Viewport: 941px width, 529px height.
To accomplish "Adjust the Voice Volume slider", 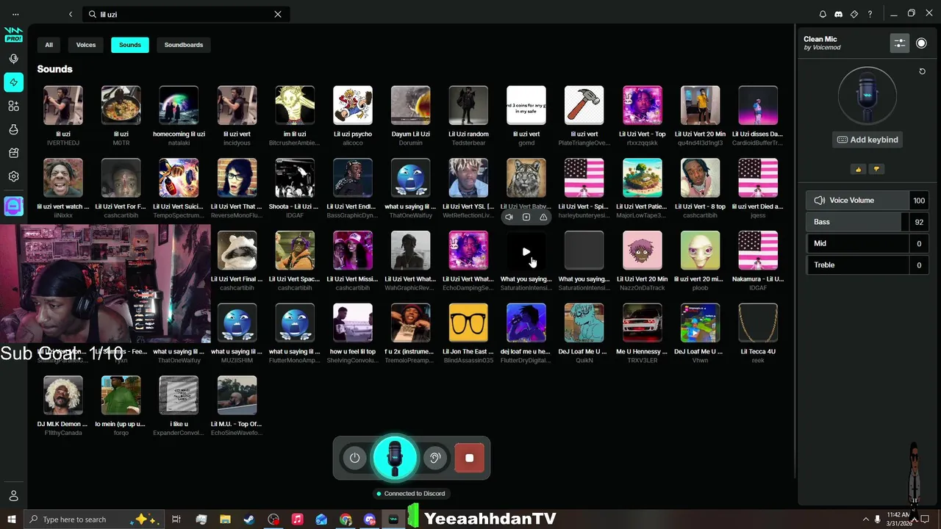I will [867, 200].
